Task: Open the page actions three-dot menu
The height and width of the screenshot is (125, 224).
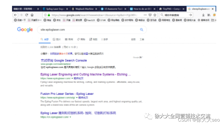Action: [145, 15]
